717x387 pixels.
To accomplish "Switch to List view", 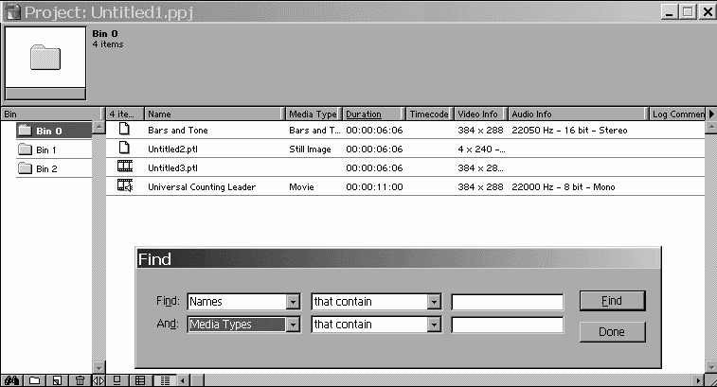I will click(165, 380).
